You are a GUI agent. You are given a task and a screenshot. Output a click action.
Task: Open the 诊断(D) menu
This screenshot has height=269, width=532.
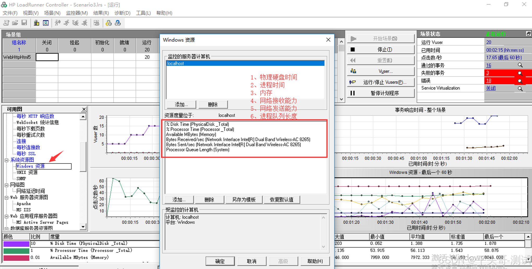click(x=122, y=13)
